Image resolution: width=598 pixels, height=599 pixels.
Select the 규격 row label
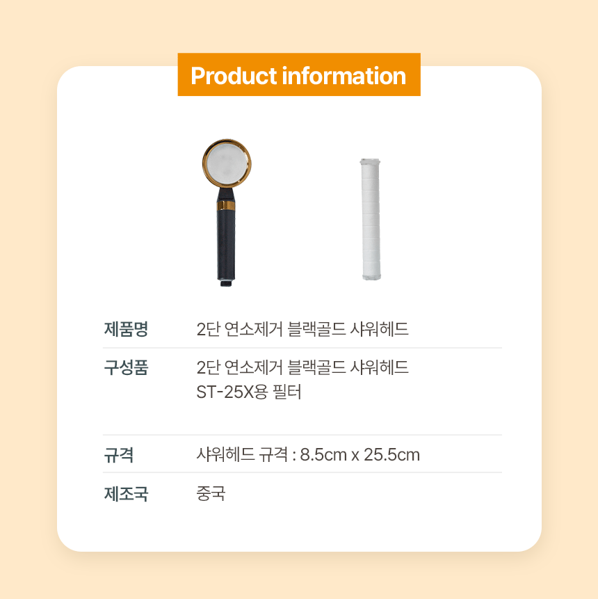tap(118, 456)
